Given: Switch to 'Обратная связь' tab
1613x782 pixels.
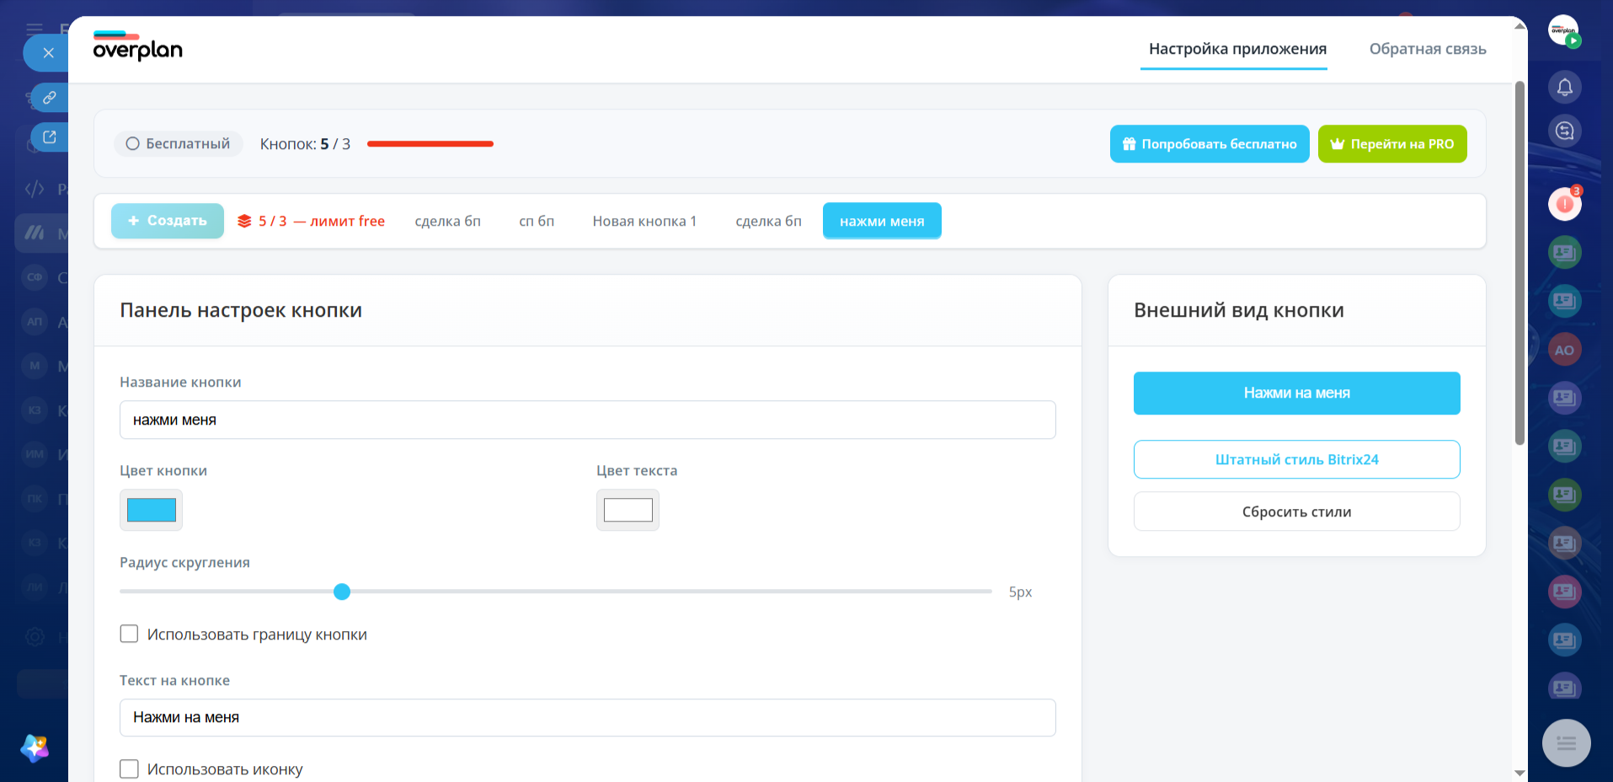Looking at the screenshot, I should (x=1427, y=49).
